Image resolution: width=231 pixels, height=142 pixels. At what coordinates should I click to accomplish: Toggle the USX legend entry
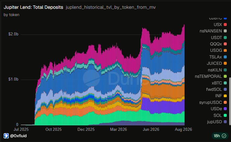coord(220,25)
